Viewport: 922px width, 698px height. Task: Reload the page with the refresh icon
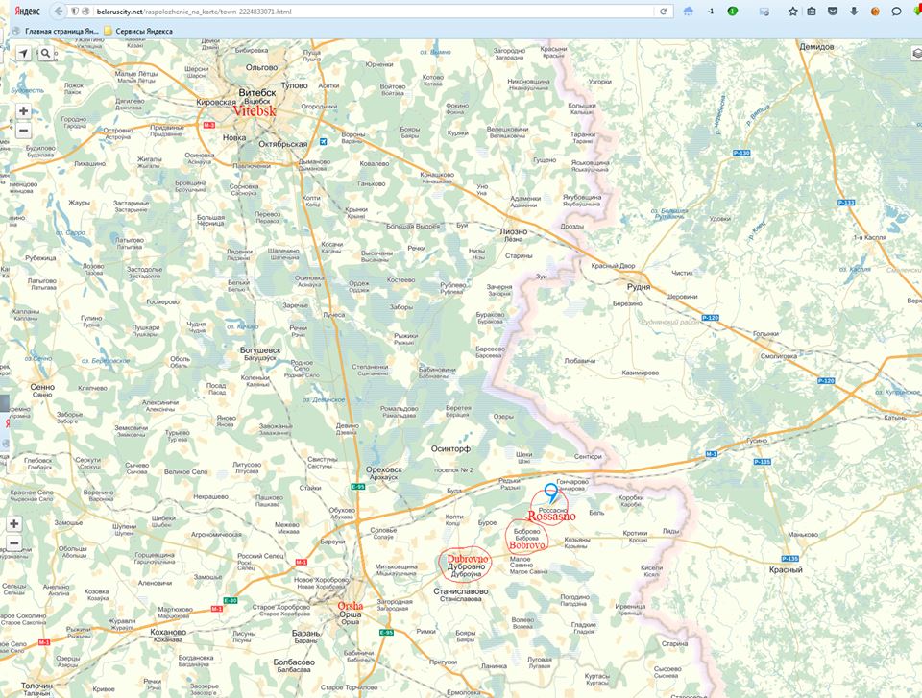pyautogui.click(x=663, y=12)
